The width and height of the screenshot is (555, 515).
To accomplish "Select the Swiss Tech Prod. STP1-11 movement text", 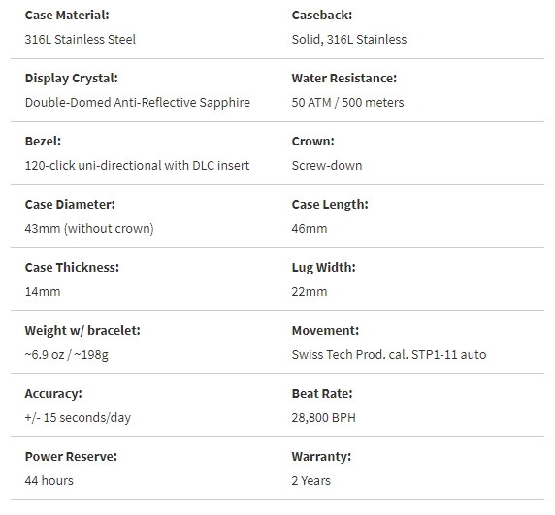I will (x=389, y=354).
